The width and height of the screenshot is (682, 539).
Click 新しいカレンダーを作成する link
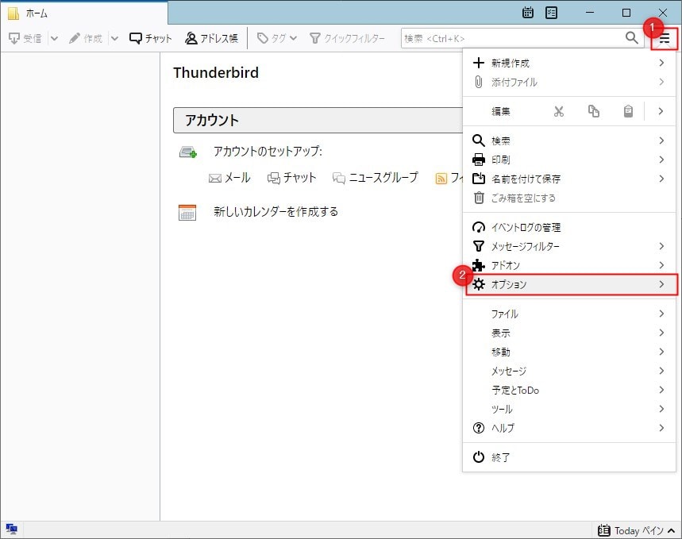click(275, 212)
